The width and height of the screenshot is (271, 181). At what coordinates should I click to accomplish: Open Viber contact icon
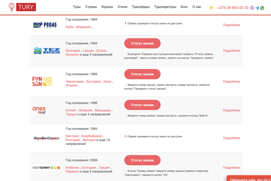(252, 8)
